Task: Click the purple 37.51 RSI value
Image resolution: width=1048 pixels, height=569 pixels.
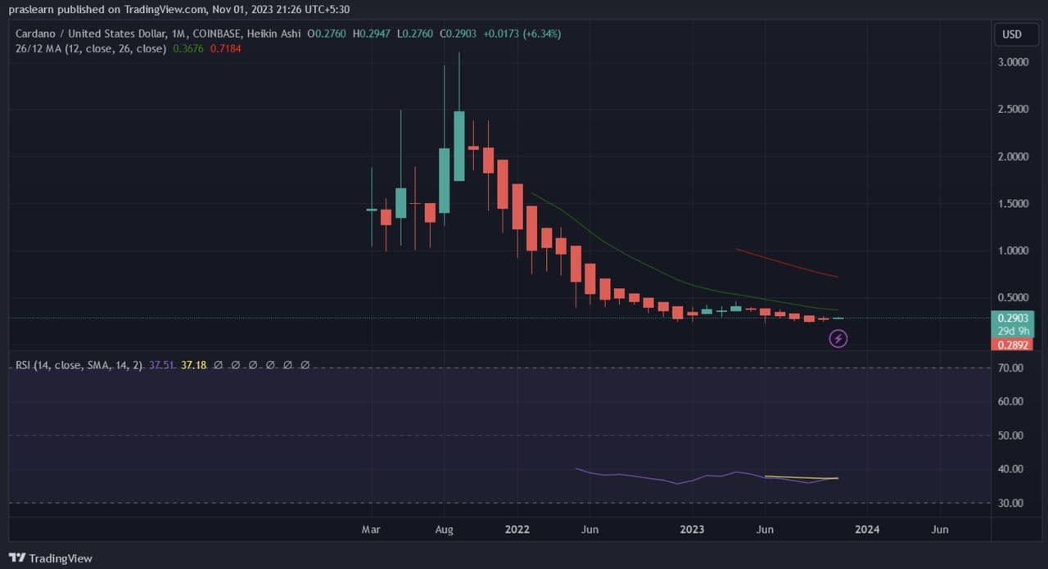Action: click(x=161, y=365)
